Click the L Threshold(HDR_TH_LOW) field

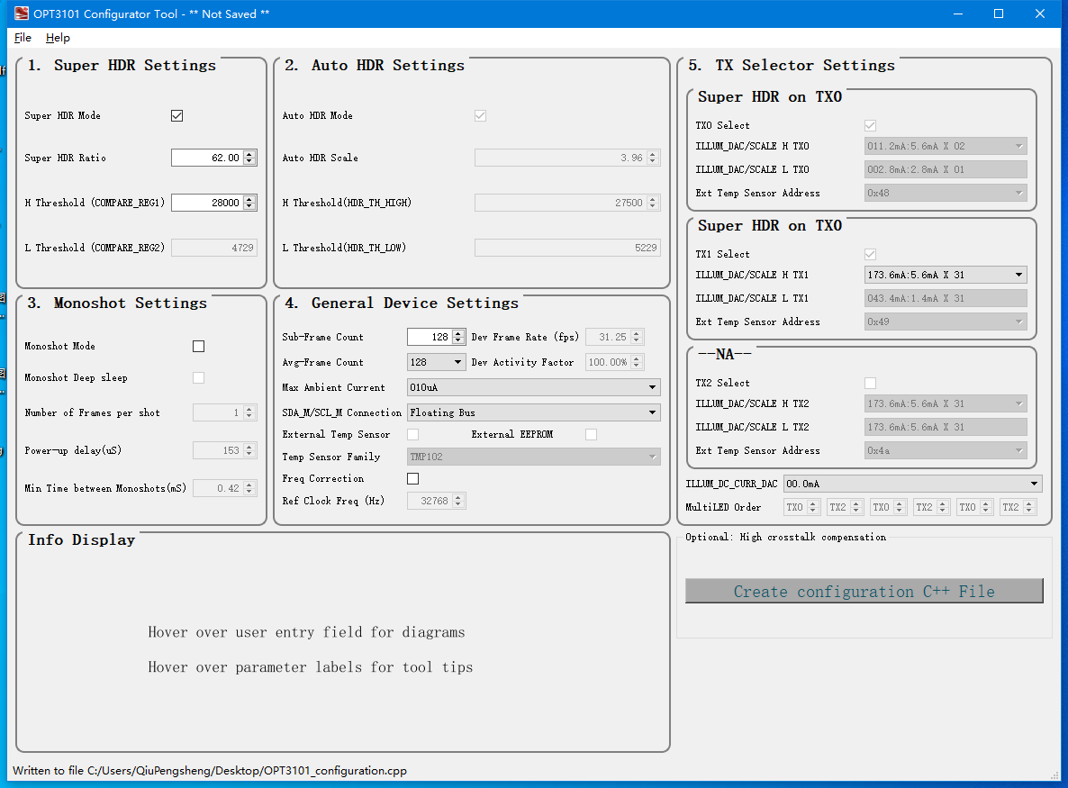coord(567,248)
